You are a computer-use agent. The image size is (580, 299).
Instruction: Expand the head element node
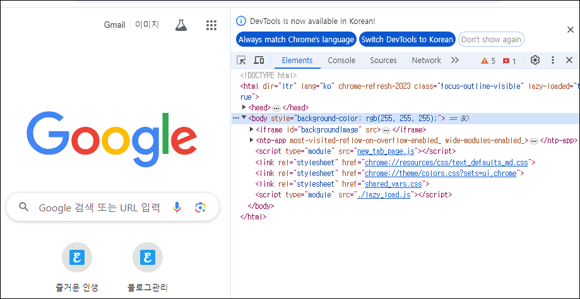[x=244, y=107]
